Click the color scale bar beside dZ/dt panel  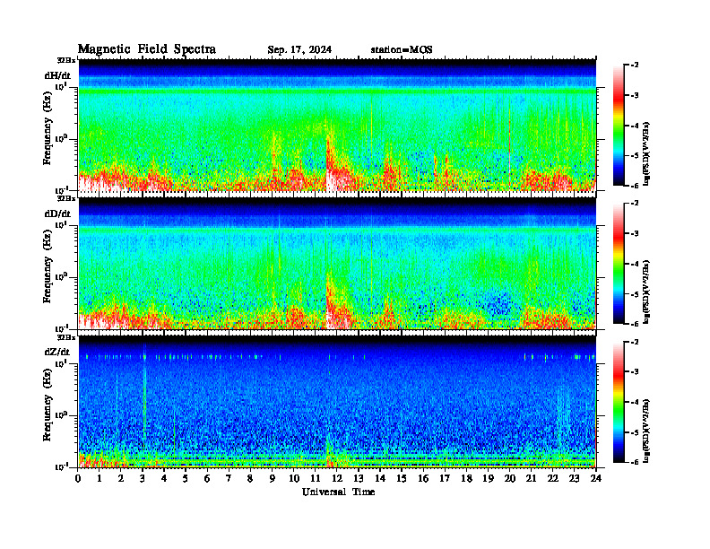pyautogui.click(x=618, y=402)
